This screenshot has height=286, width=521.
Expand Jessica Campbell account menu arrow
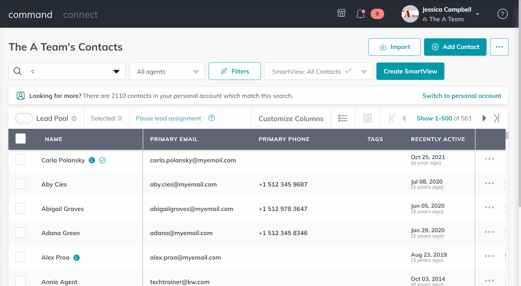(x=478, y=14)
